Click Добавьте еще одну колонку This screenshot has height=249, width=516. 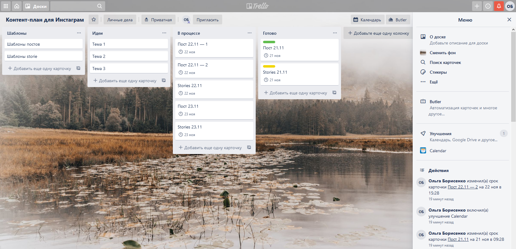pyautogui.click(x=378, y=33)
